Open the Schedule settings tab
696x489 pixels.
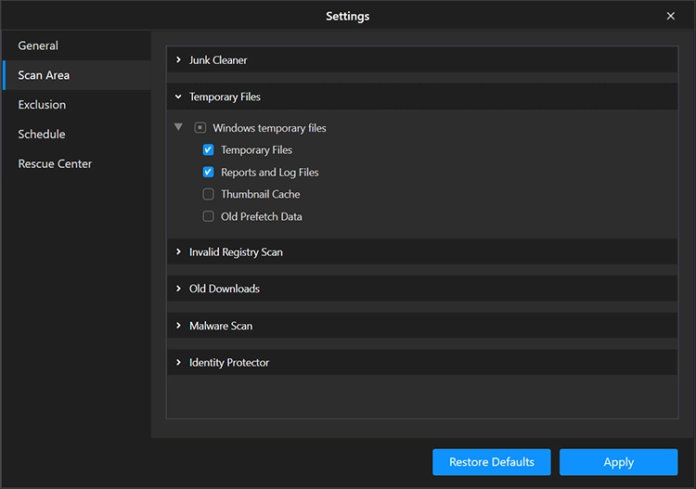pos(42,135)
